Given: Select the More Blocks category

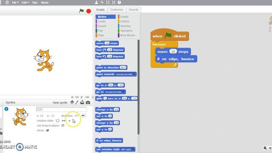Looking at the screenshot, I should coord(127,35).
